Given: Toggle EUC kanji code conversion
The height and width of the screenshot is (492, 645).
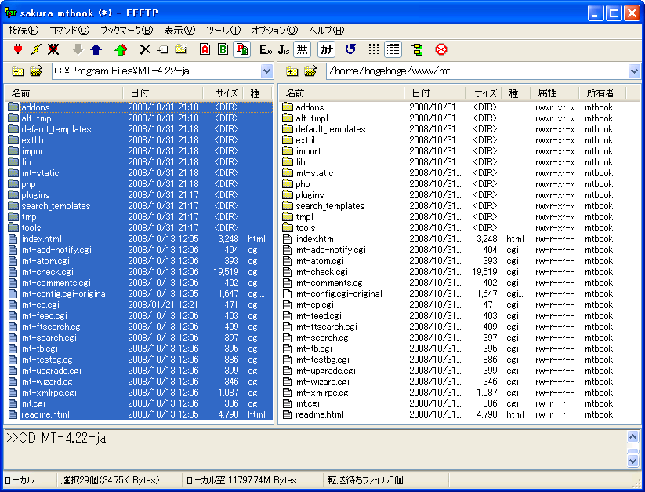Looking at the screenshot, I should (266, 49).
